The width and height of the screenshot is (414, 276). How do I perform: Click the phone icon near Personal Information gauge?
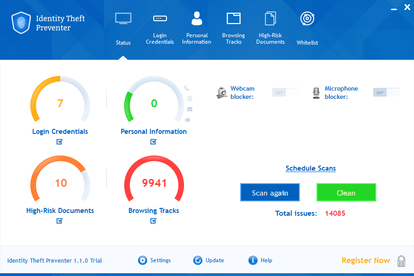(187, 88)
